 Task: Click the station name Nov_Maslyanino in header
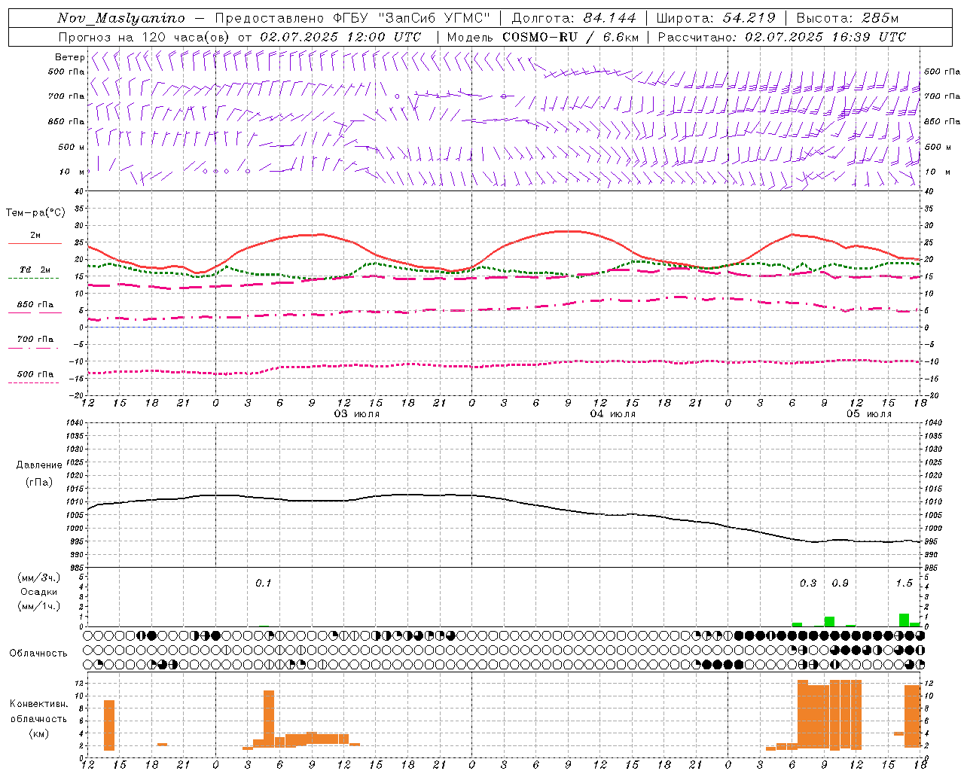tap(121, 18)
